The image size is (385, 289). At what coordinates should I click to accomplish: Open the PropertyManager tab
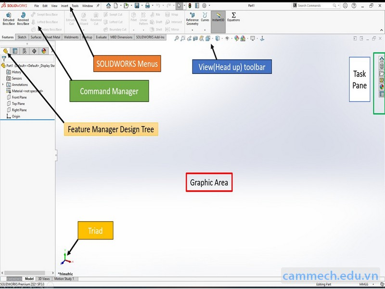(15, 51)
